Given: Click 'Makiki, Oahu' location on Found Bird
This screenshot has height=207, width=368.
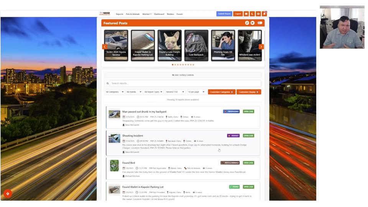Looking at the screenshot, I should click(176, 168).
